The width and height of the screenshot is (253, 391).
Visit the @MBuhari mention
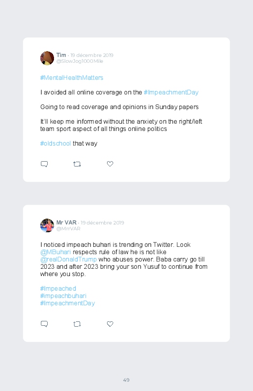(55, 252)
